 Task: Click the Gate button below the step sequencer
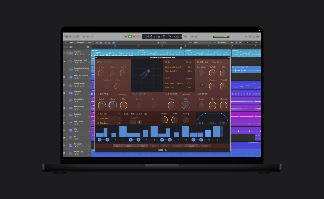click(x=118, y=145)
